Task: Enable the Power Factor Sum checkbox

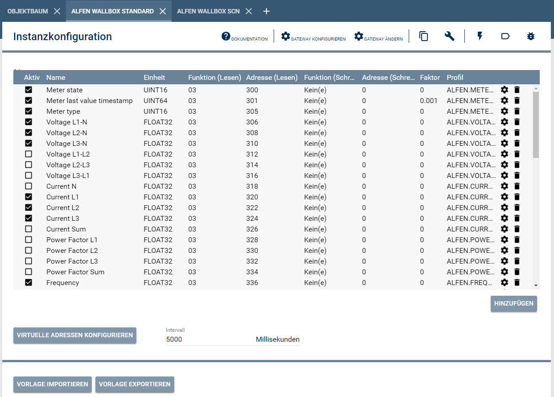Action: click(29, 272)
